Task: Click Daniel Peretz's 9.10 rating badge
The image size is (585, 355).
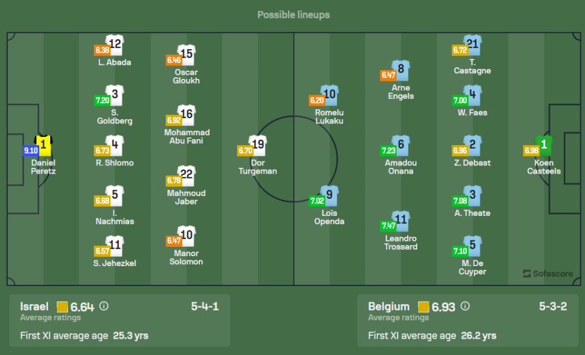Action: [30, 150]
